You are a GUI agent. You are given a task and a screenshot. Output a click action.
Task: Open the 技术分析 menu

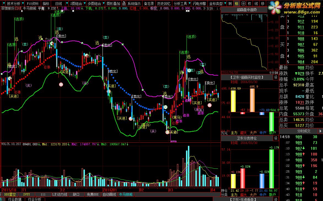point(14,4)
